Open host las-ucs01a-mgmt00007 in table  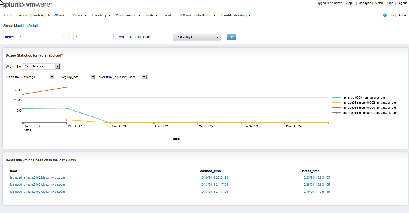tap(37, 192)
